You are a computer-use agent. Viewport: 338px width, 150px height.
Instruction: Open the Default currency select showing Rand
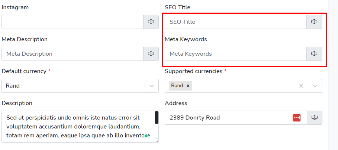tap(73, 86)
